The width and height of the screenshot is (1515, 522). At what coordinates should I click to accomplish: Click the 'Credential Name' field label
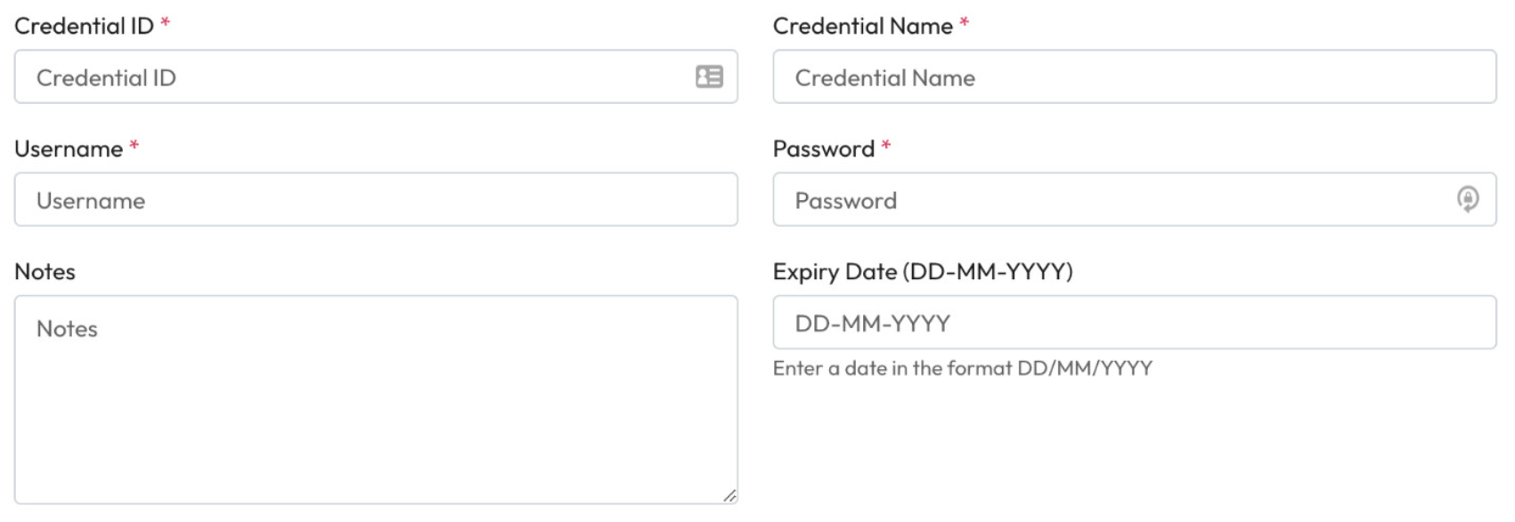click(x=862, y=26)
